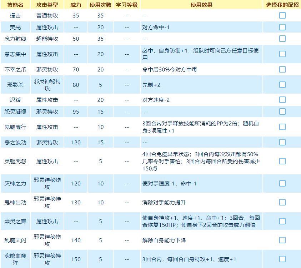The height and width of the screenshot is (268, 301).
Task: Select the 荧光 skill checkbox
Action: click(282, 27)
